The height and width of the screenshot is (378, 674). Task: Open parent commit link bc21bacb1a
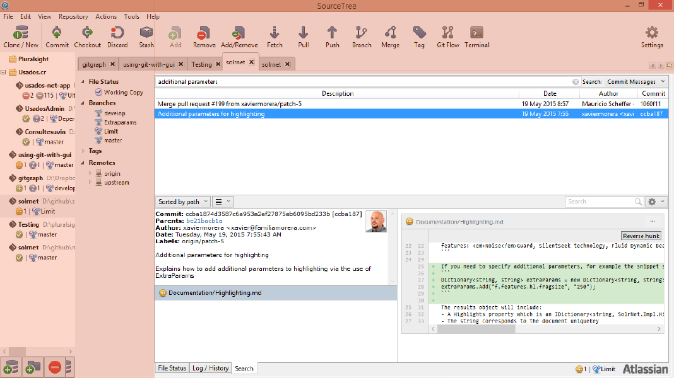coord(204,221)
